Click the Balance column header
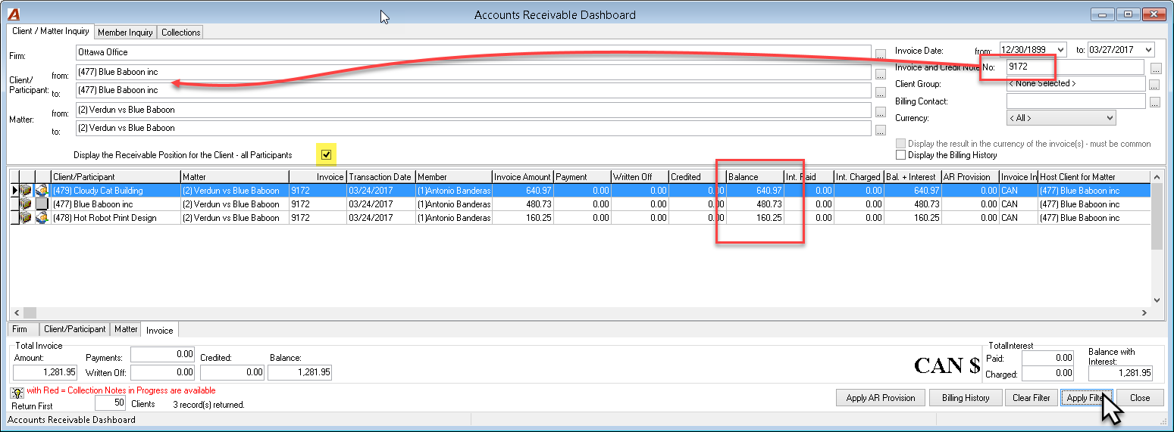This screenshot has height=432, width=1174. tap(754, 177)
